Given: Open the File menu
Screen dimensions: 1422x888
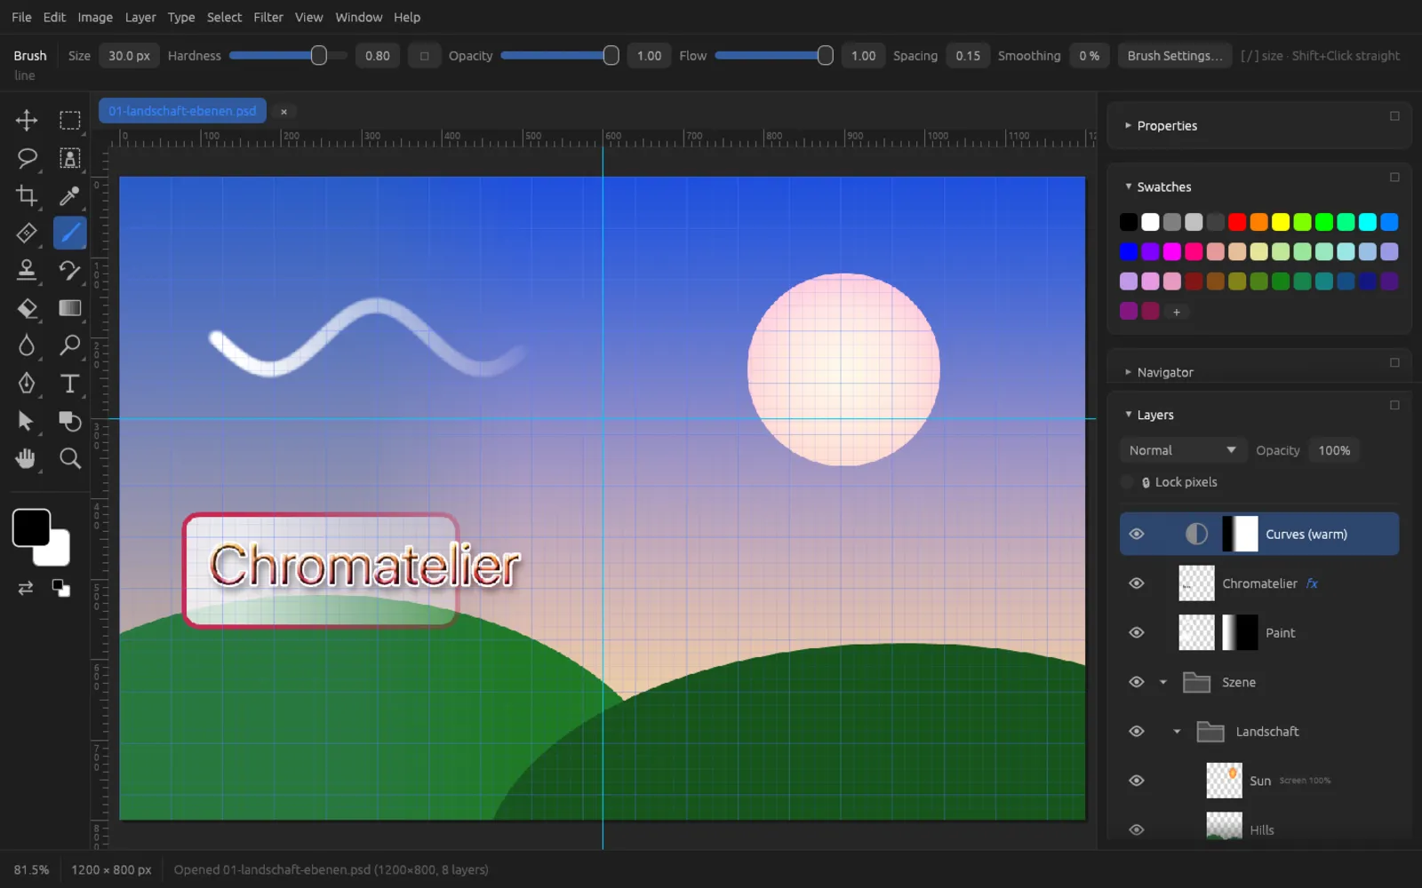Looking at the screenshot, I should [21, 17].
